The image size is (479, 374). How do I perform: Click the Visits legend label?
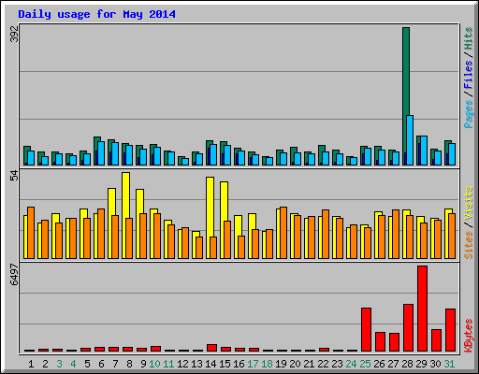469,203
